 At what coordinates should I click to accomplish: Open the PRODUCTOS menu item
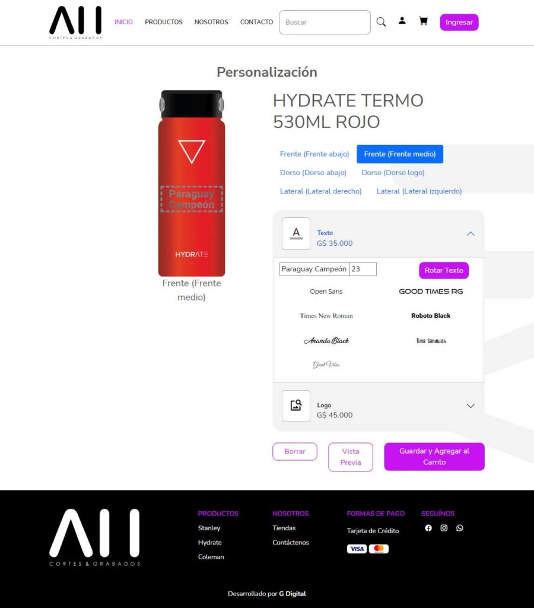pyautogui.click(x=164, y=22)
